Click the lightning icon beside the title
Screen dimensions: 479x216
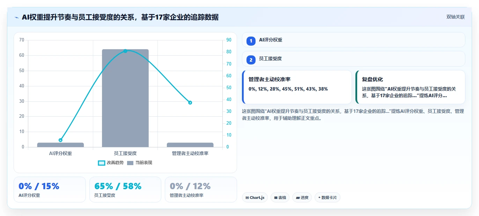point(17,17)
